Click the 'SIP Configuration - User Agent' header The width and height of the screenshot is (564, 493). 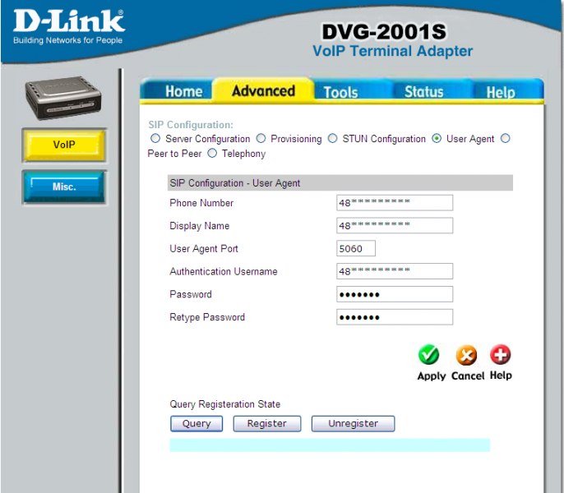(340, 183)
